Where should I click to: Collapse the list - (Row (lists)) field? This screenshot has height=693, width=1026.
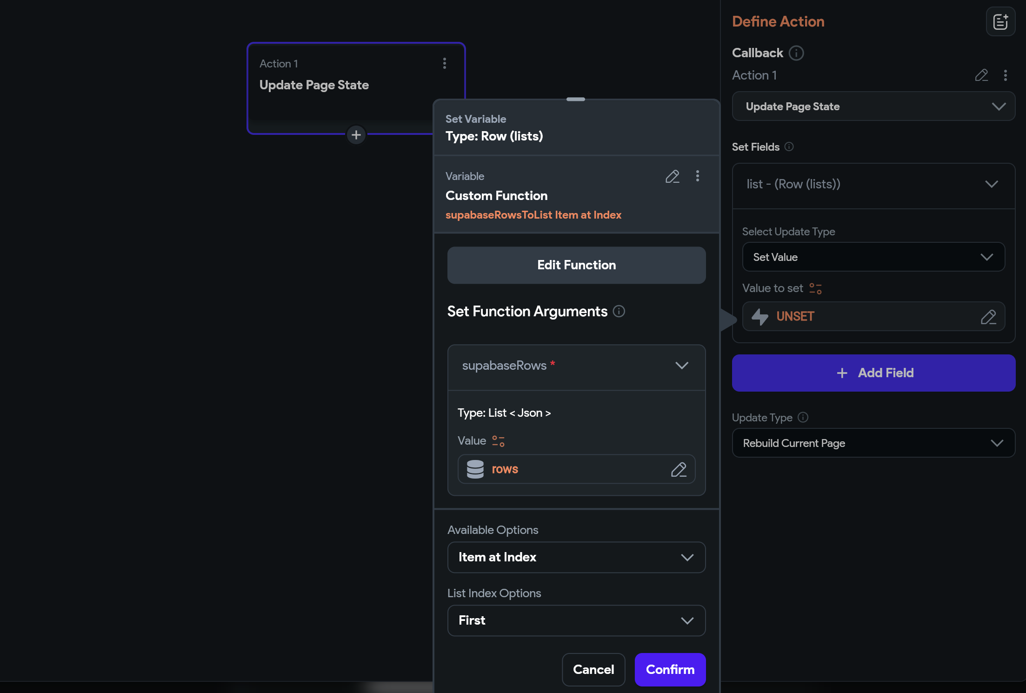pos(991,184)
